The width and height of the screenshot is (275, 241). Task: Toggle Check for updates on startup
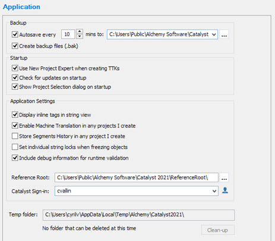tap(15, 78)
